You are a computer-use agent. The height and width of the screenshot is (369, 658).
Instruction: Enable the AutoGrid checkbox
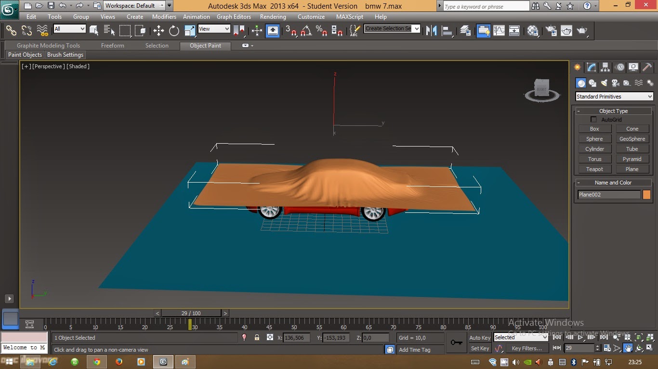click(x=593, y=120)
